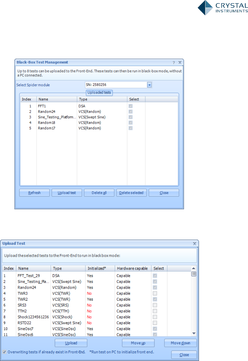Click the Initialized* column header
This screenshot has width=248, height=361.
pos(100,268)
